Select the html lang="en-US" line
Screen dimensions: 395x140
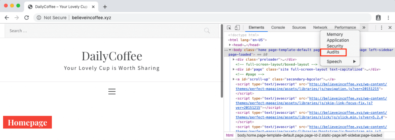247,40
